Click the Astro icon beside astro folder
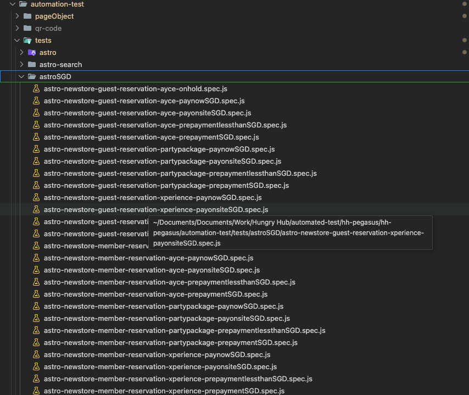469x395 pixels. coord(32,53)
